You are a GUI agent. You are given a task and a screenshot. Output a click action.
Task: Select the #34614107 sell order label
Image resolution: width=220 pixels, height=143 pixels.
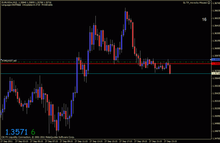(x=9, y=61)
